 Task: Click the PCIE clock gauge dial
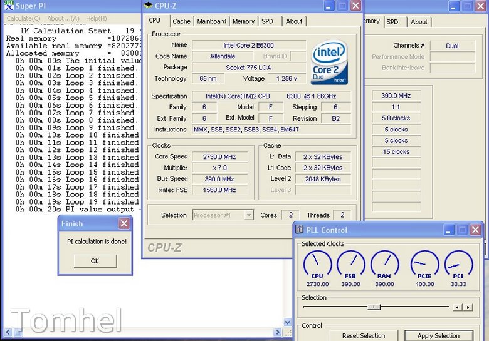[425, 263]
